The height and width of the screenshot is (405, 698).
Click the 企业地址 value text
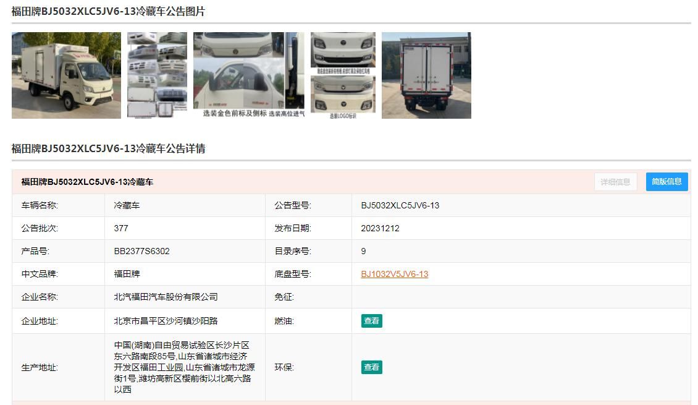[x=166, y=321]
